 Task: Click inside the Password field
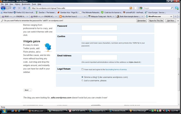(x=99, y=28)
